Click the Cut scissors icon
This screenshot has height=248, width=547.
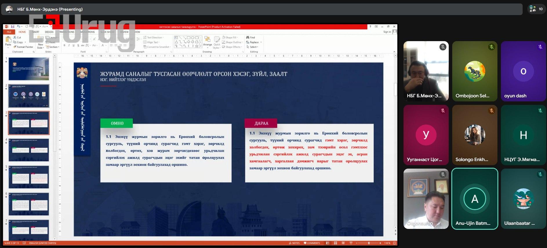[15, 37]
